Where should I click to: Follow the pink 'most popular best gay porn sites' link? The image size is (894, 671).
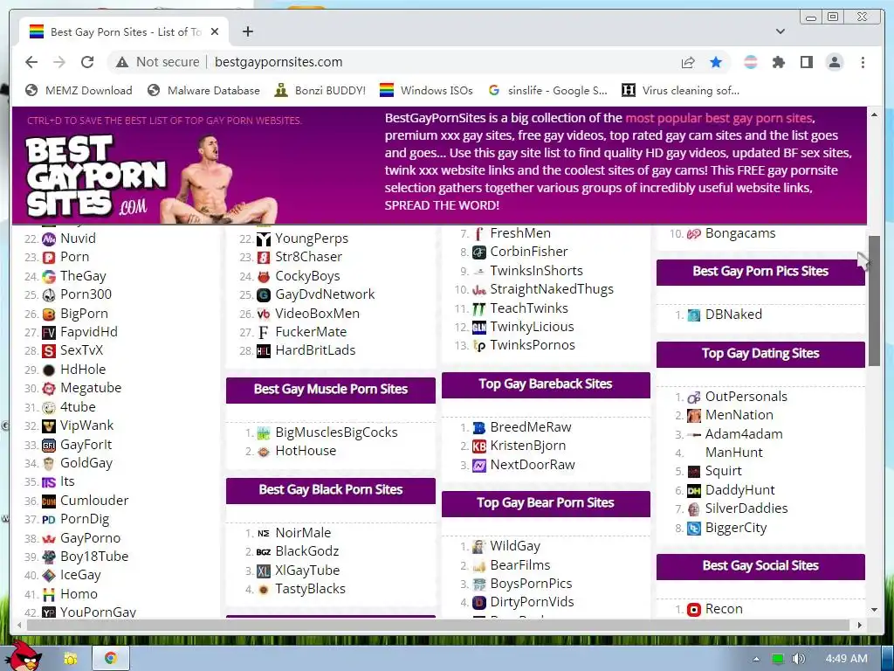click(719, 118)
